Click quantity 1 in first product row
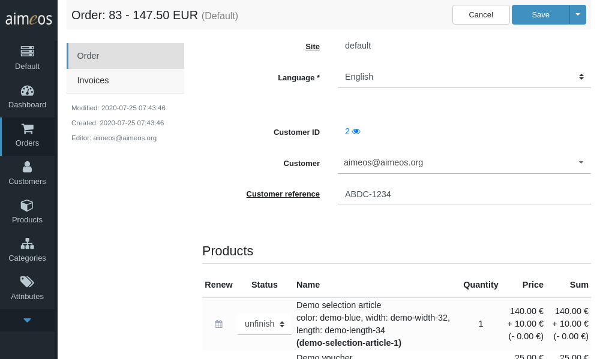This screenshot has height=359, width=600. tap(481, 324)
